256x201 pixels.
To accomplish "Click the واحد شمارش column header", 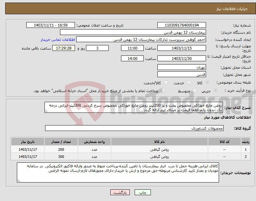I will 94,142.
